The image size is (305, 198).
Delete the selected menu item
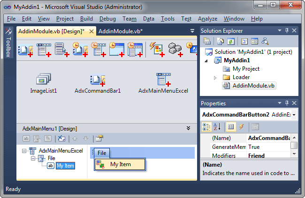[61, 139]
